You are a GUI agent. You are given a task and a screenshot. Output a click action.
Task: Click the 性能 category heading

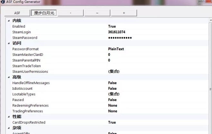17,117
